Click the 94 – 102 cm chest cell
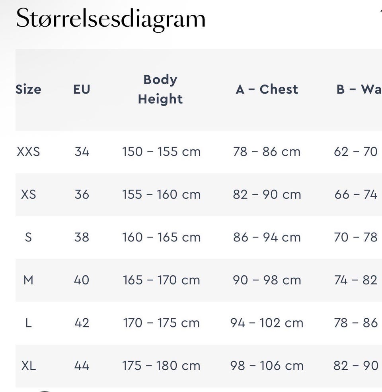The width and height of the screenshot is (382, 392). 267,323
